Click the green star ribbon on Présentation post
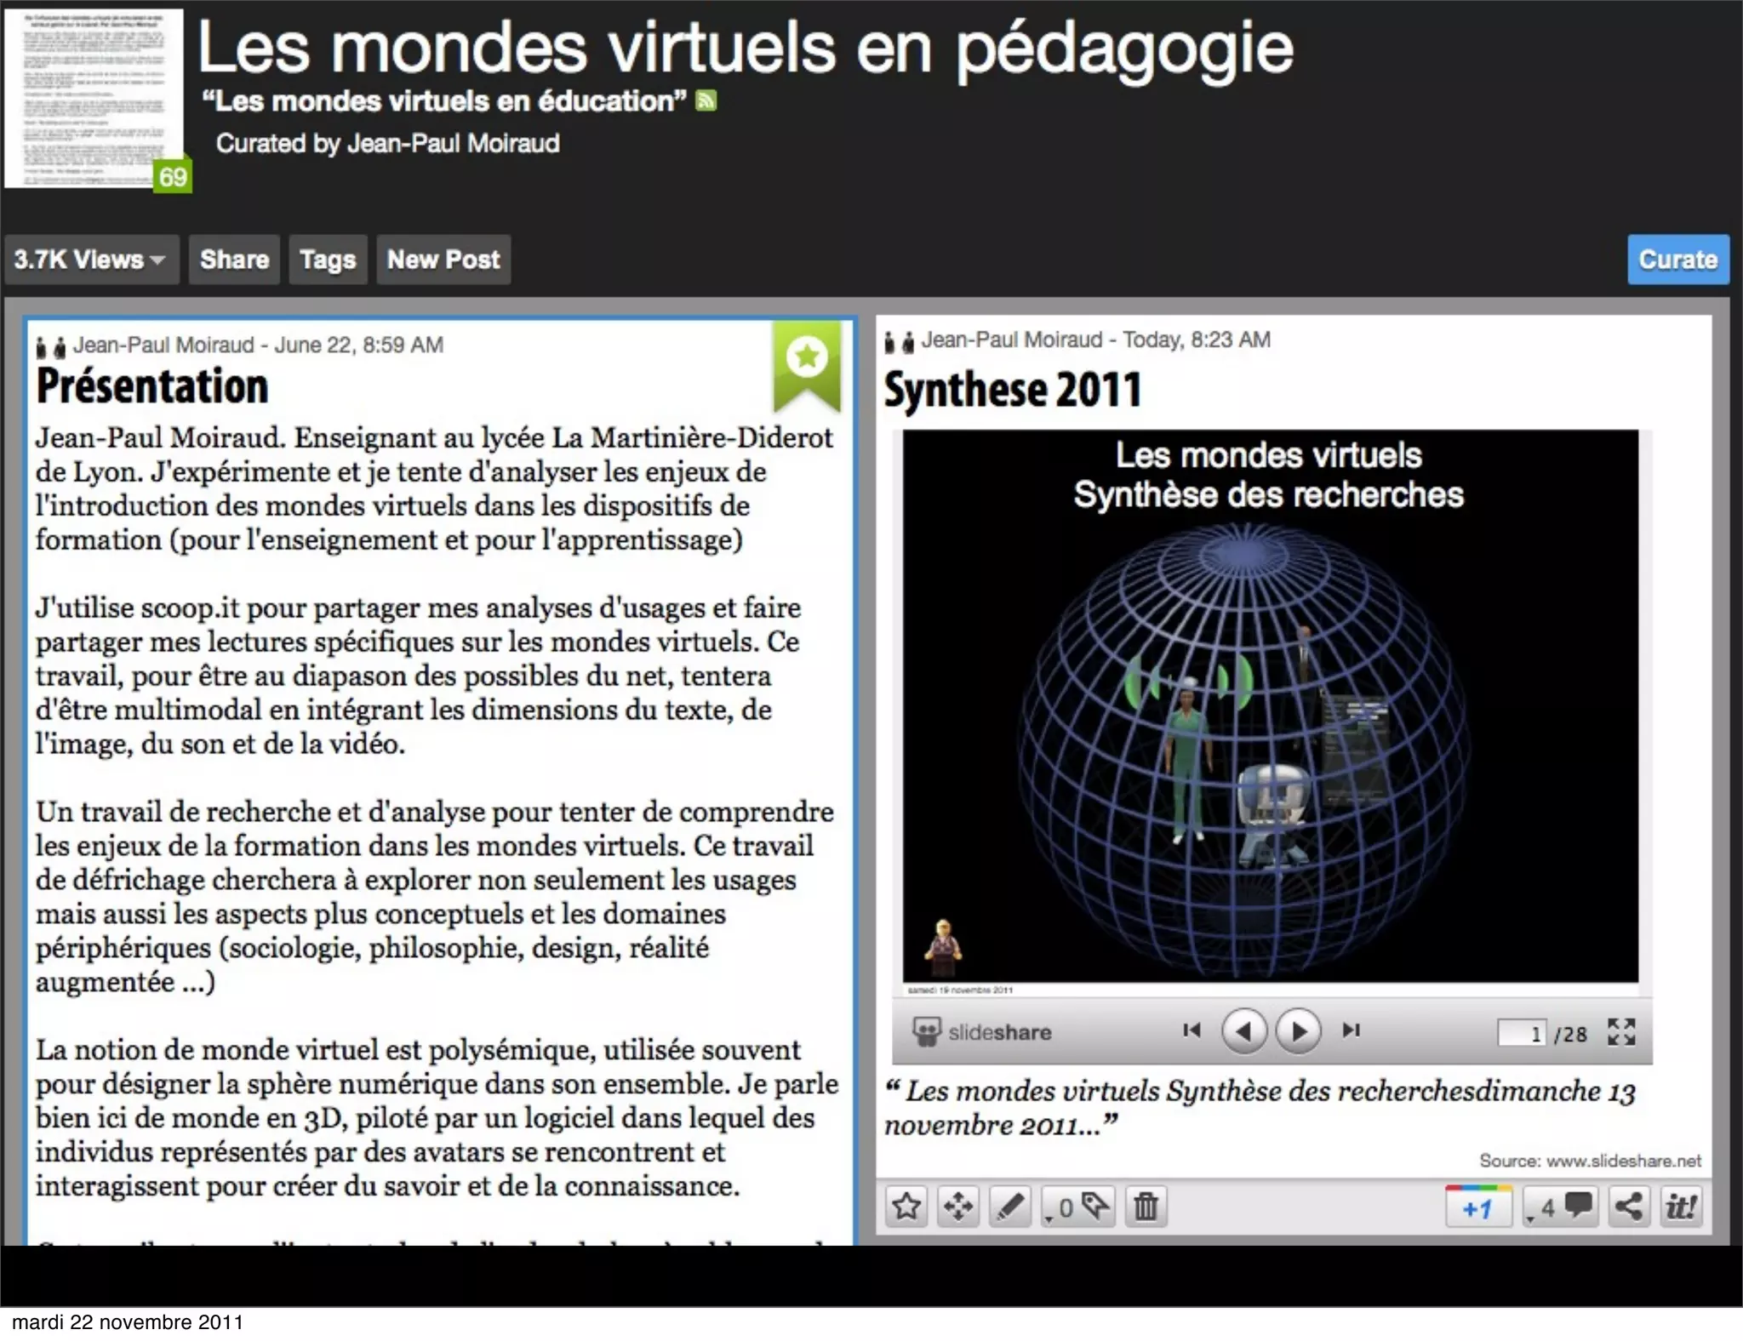The height and width of the screenshot is (1341, 1743). pos(806,366)
